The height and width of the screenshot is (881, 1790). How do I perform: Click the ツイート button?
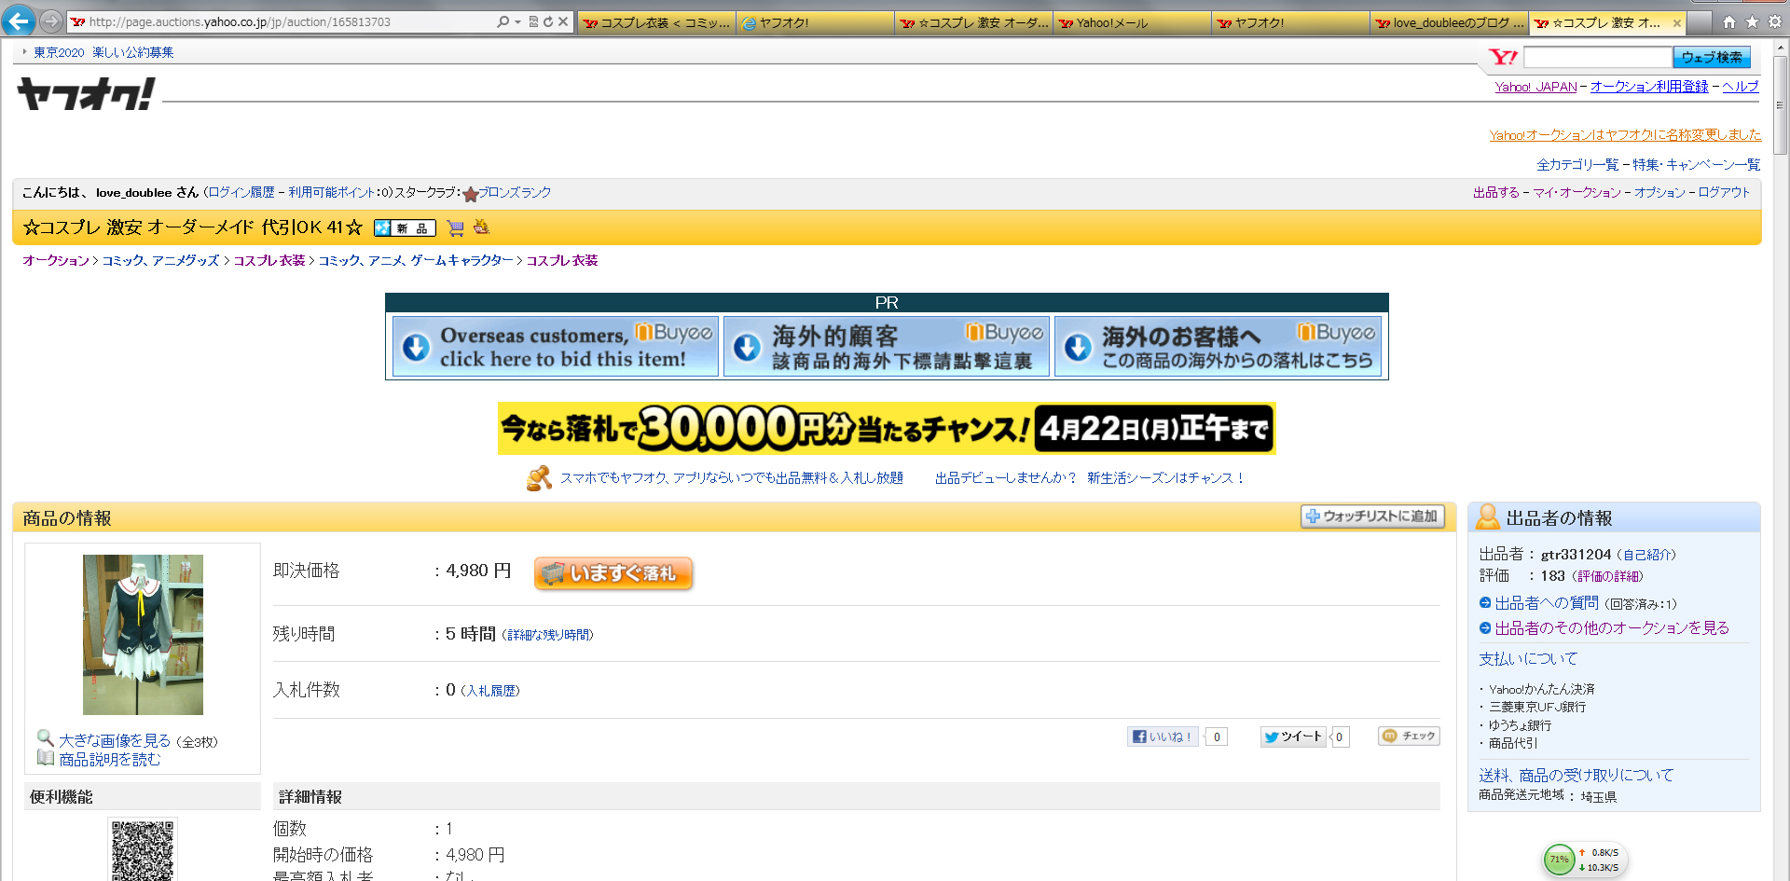[x=1293, y=736]
